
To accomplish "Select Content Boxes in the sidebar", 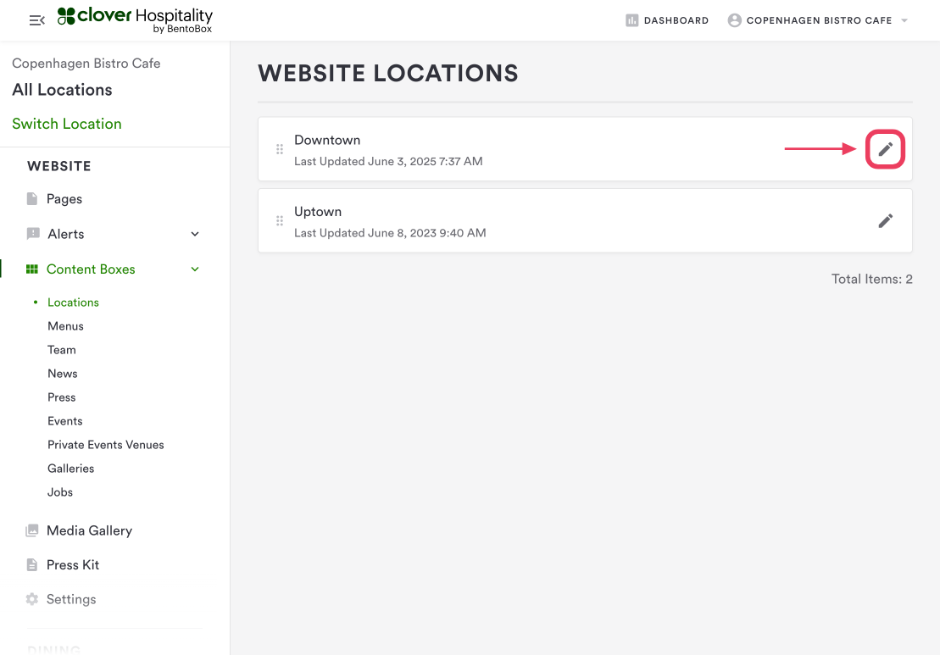I will (x=91, y=269).
